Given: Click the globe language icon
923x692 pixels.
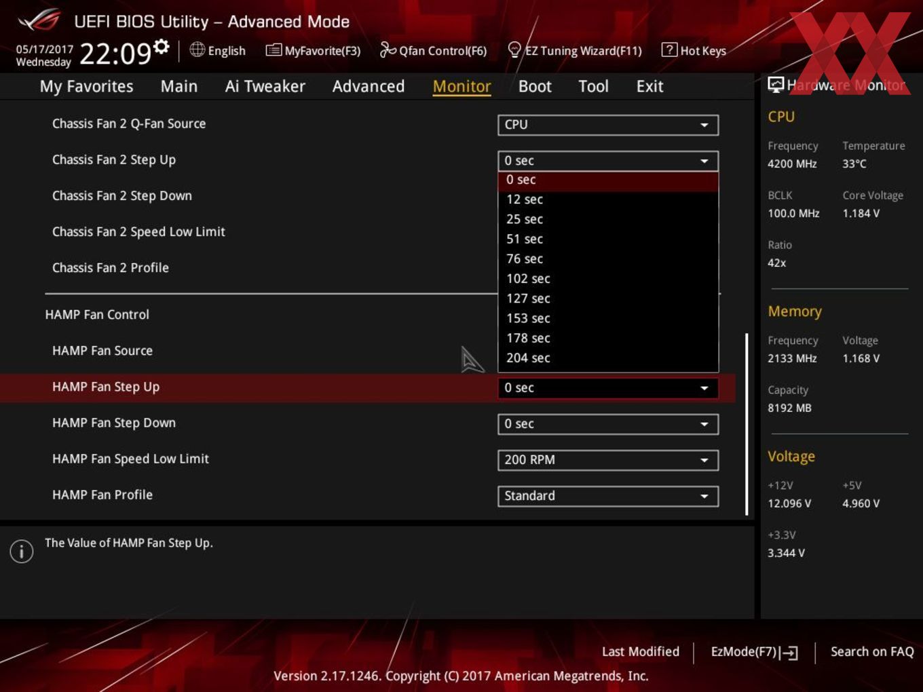Looking at the screenshot, I should point(197,50).
